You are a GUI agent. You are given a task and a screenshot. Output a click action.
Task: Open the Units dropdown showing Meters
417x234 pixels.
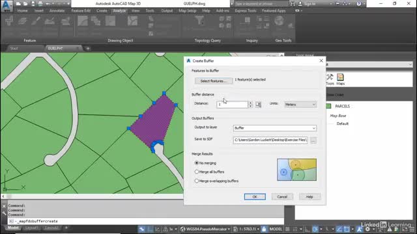coord(300,105)
